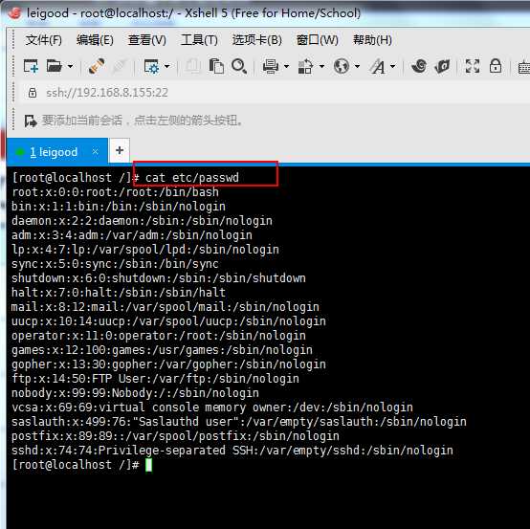Open the 窗口(W) menu
Viewport: 530px width, 529px height.
[x=318, y=40]
